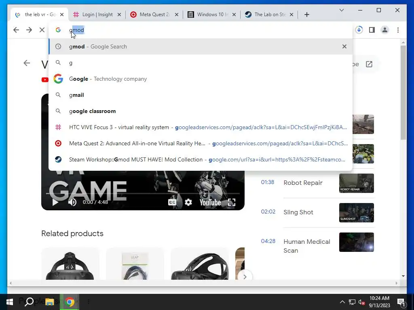The width and height of the screenshot is (414, 310).
Task: Switch to The Lab on Steam tab
Action: [x=269, y=15]
